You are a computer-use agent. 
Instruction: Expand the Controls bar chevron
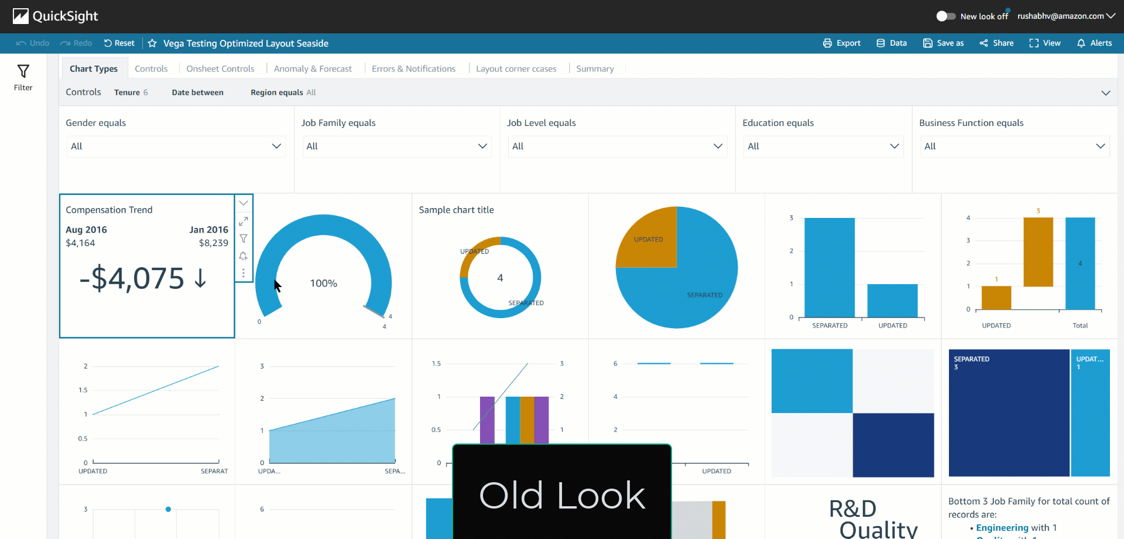coord(1105,93)
